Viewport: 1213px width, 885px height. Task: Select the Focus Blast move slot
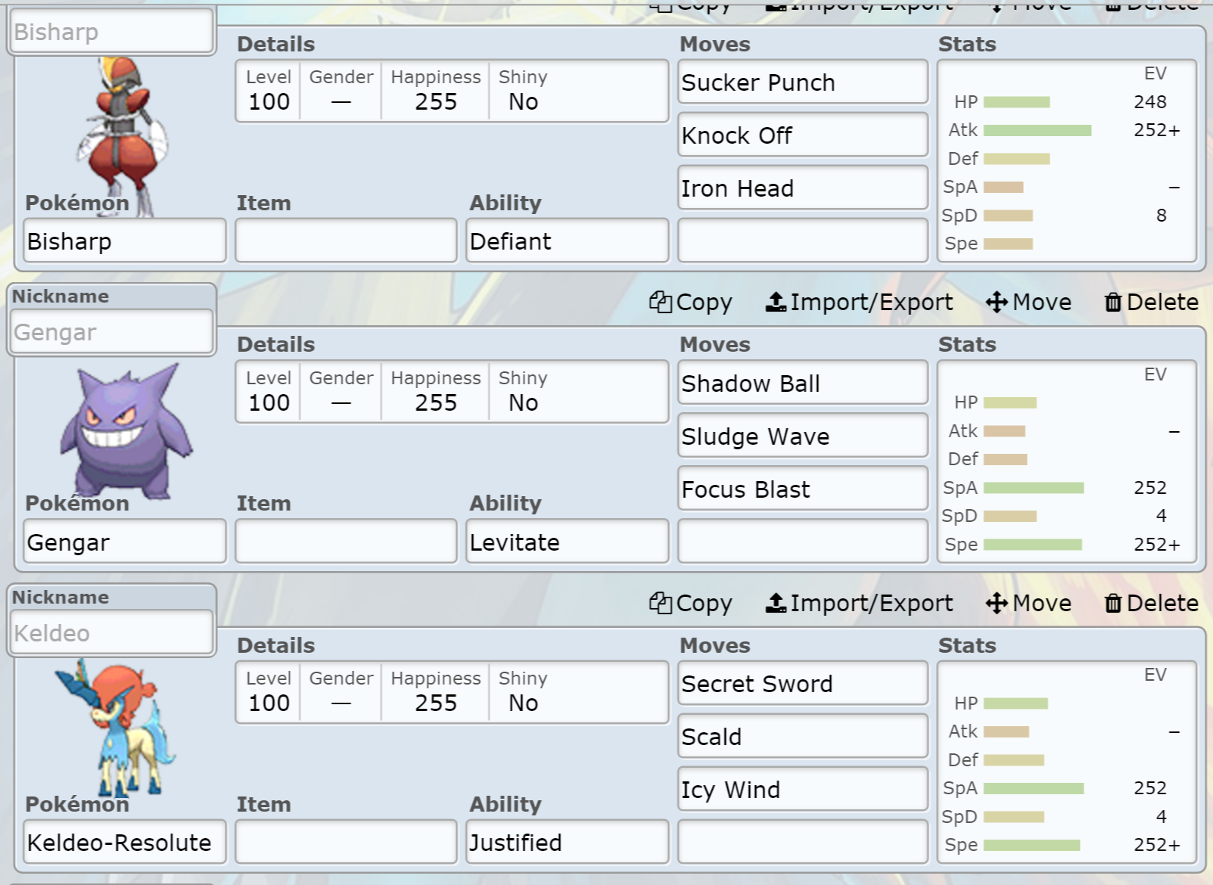coord(803,489)
